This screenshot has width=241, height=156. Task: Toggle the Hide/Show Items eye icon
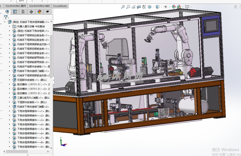pyautogui.click(x=166, y=7)
